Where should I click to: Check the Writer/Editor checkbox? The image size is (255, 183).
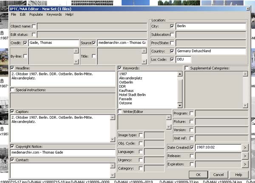click(120, 112)
